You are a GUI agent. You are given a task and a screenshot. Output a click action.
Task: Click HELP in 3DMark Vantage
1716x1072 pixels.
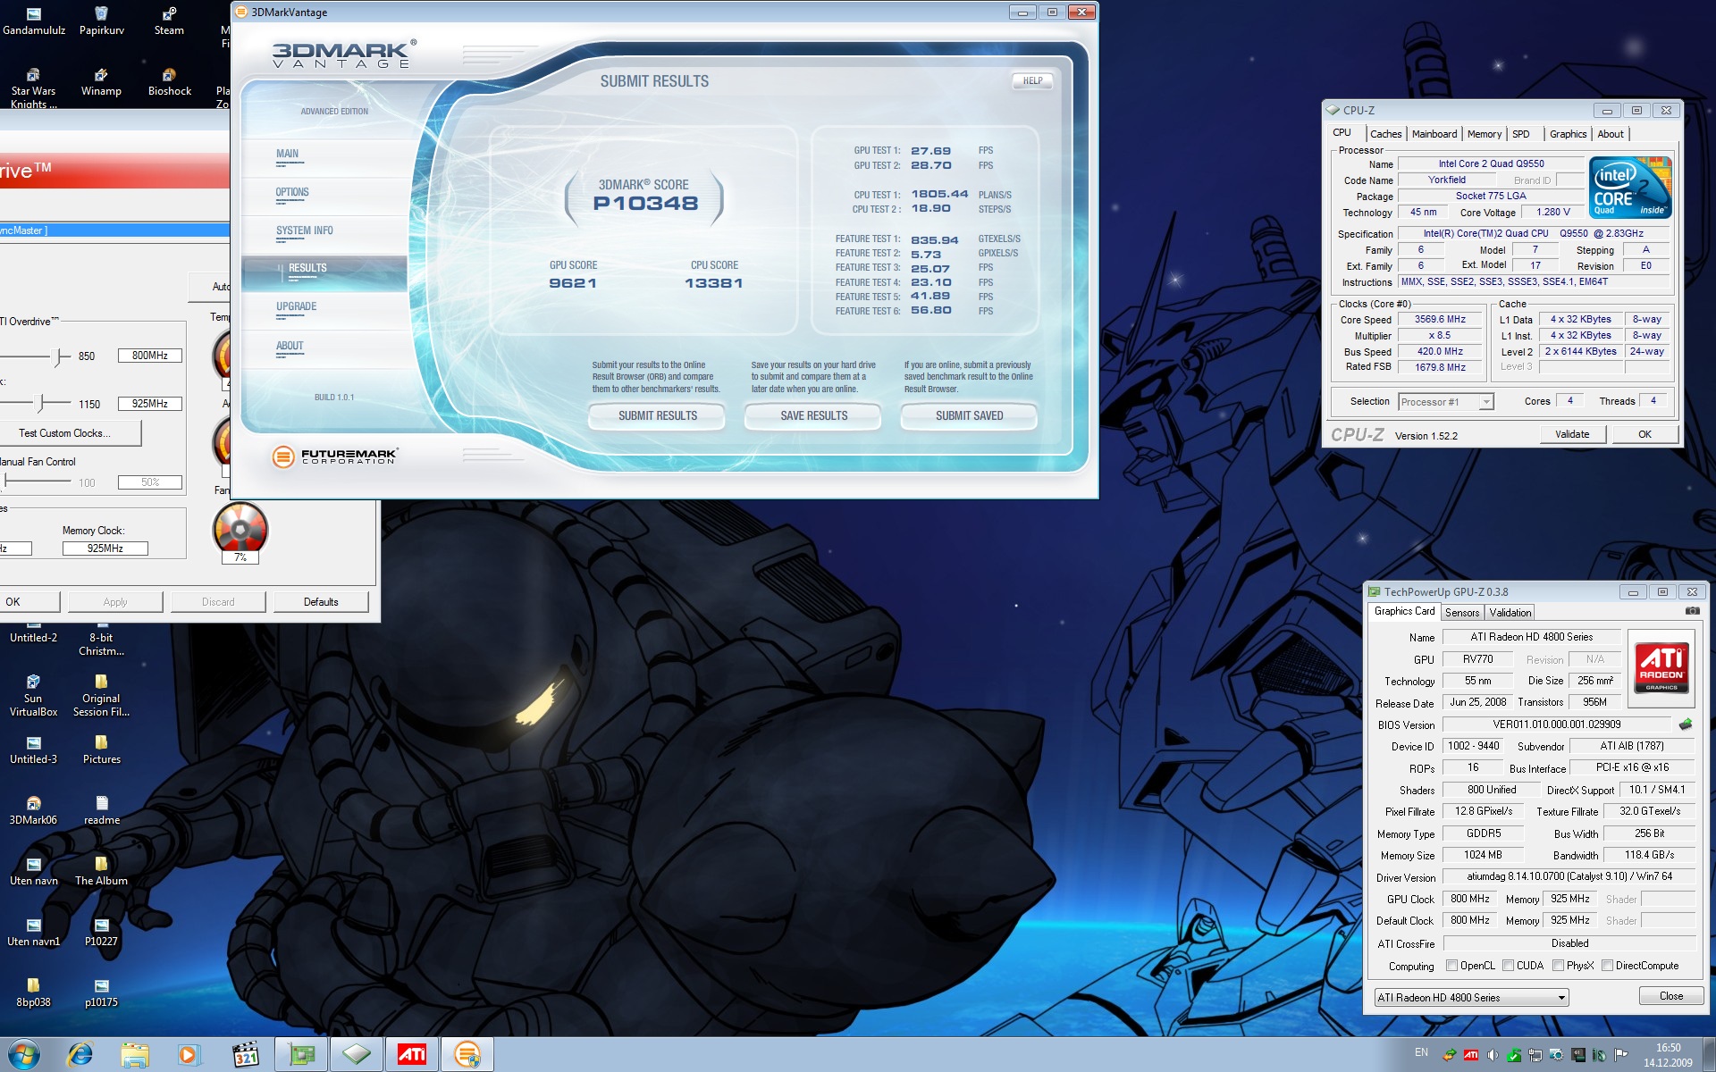(1032, 80)
